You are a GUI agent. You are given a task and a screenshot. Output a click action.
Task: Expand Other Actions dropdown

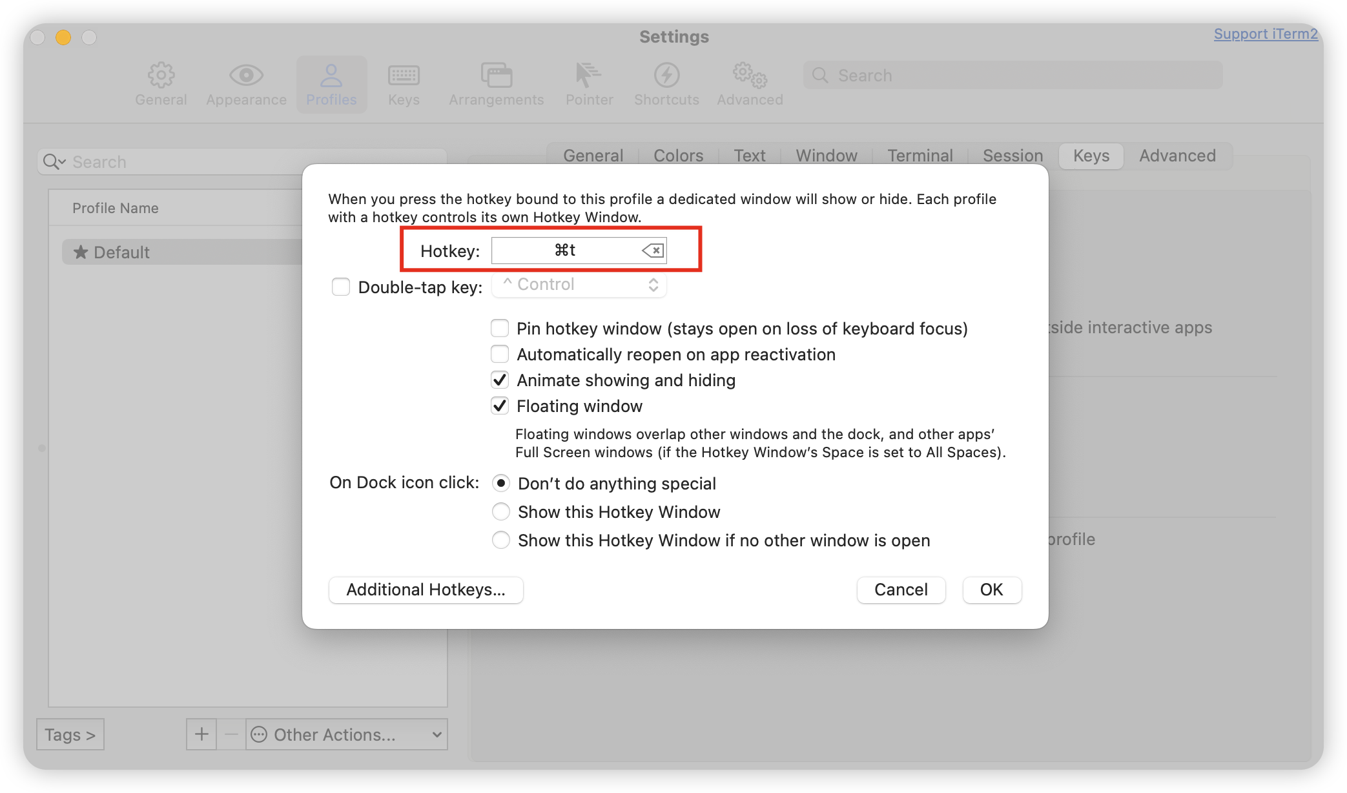347,734
